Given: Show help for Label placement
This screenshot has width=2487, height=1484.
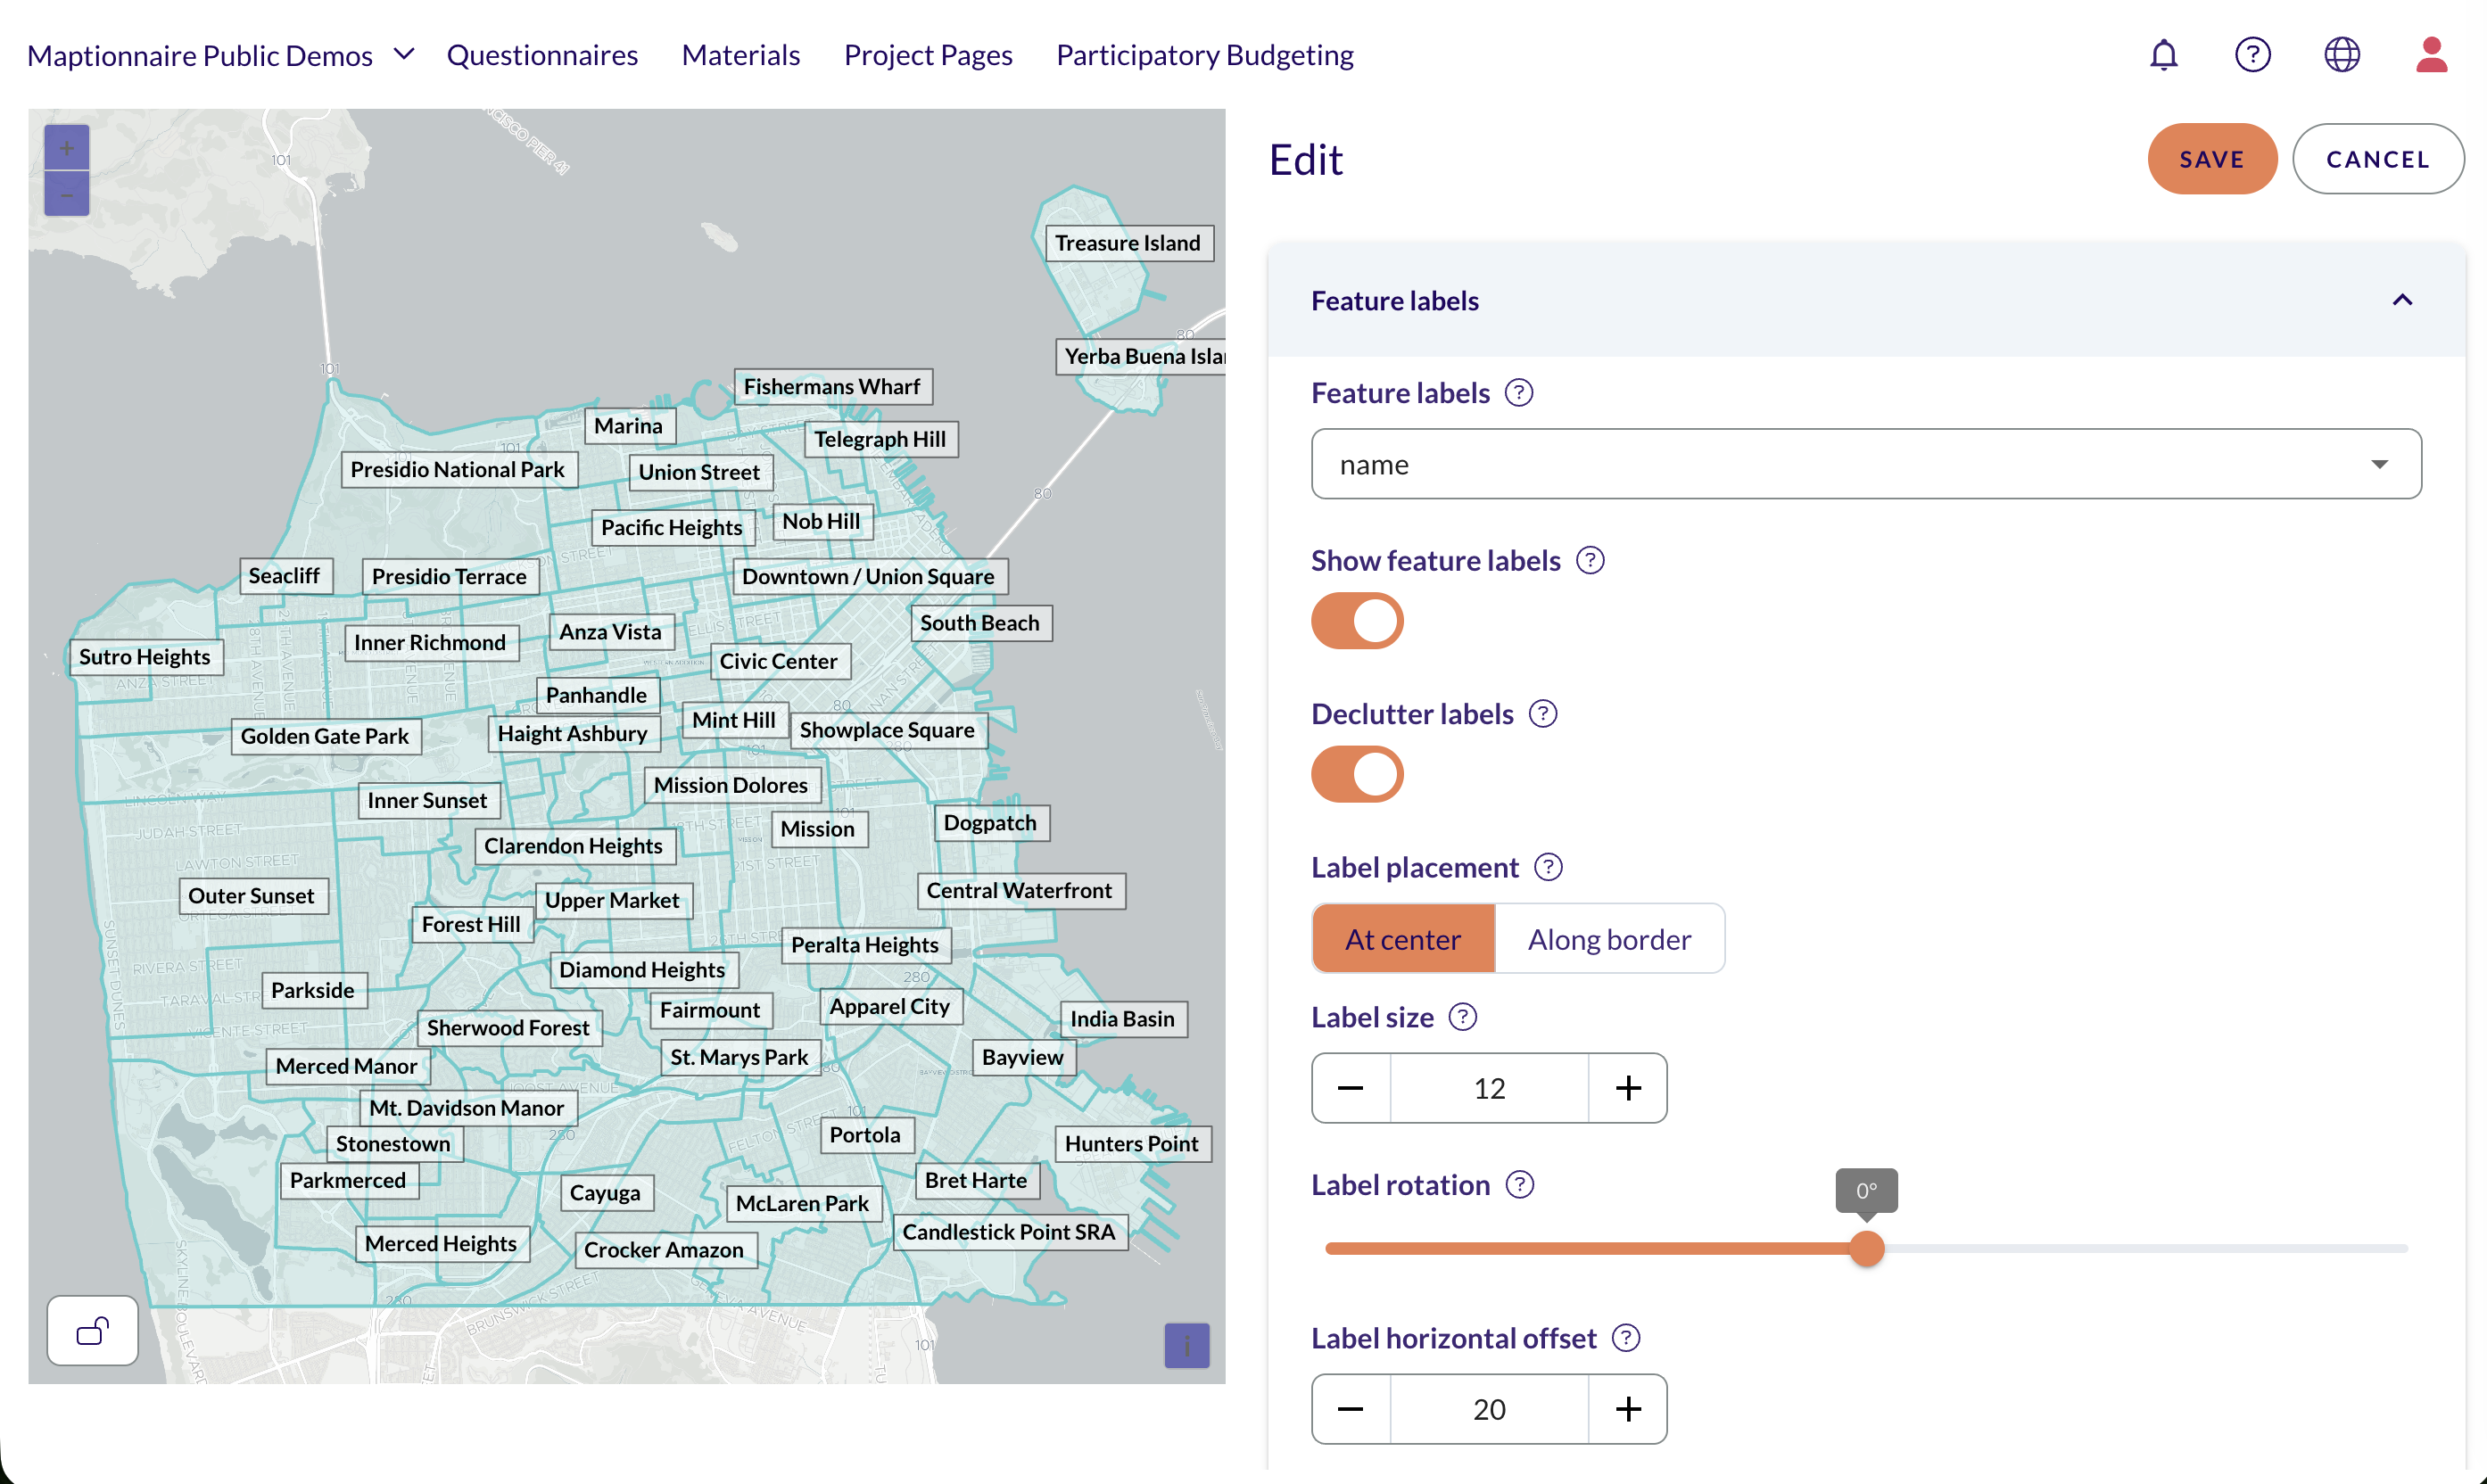Looking at the screenshot, I should pyautogui.click(x=1548, y=867).
